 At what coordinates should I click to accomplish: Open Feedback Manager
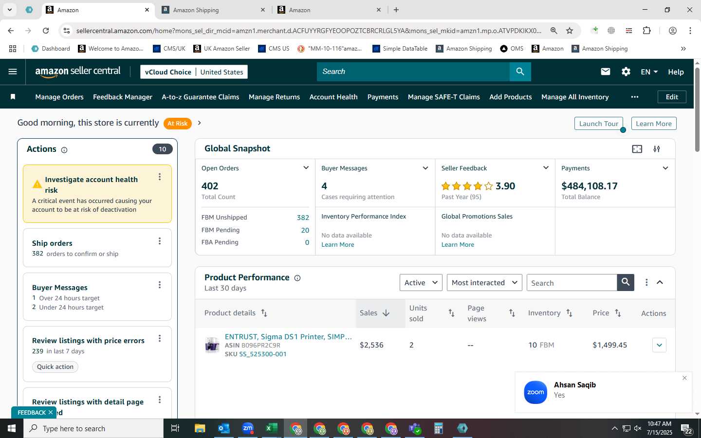(x=123, y=97)
